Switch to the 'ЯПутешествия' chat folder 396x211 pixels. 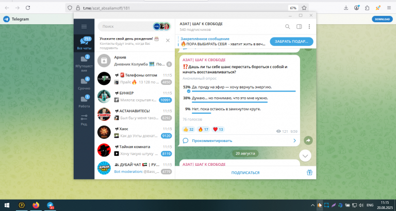[84, 63]
